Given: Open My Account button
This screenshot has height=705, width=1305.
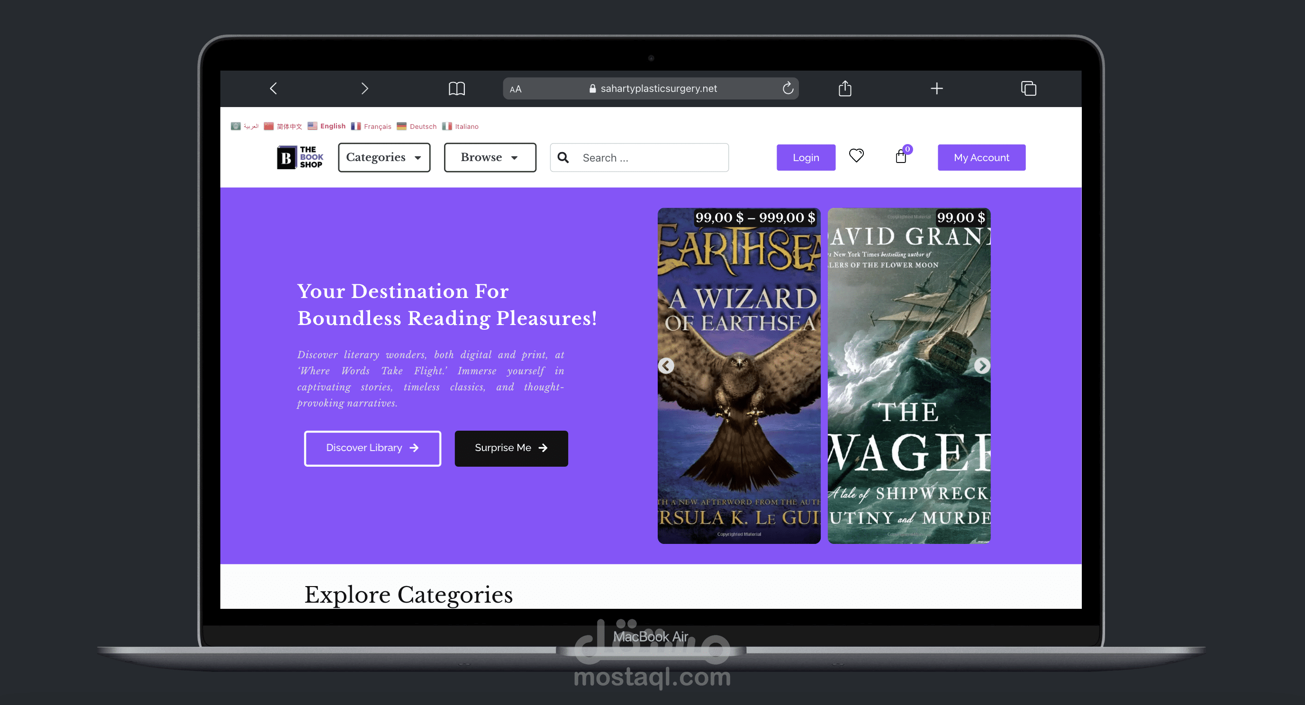Looking at the screenshot, I should pyautogui.click(x=981, y=157).
